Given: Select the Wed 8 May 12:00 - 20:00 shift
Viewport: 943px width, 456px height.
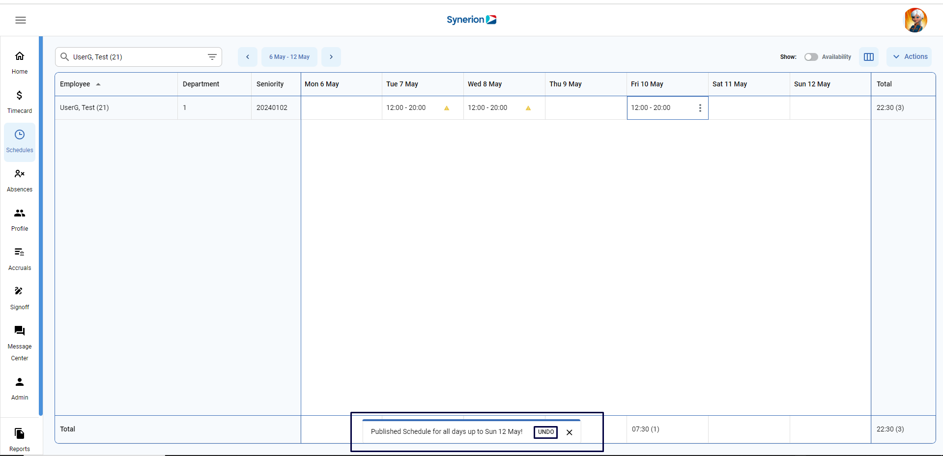Looking at the screenshot, I should (487, 107).
